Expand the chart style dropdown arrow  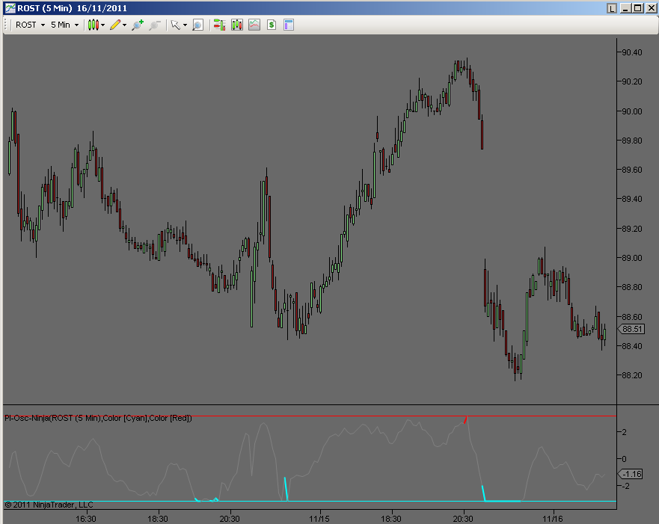tap(102, 25)
